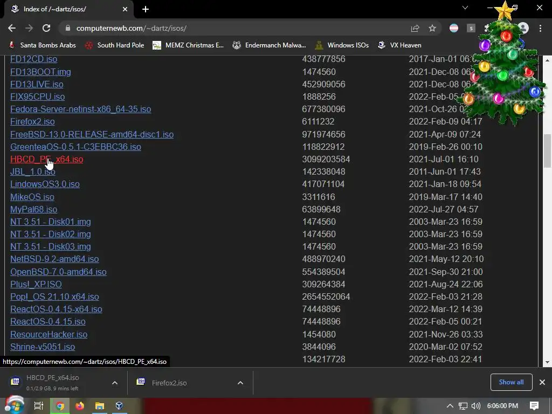Download OpenBSD-7.0-amd64.iso link

pyautogui.click(x=58, y=272)
